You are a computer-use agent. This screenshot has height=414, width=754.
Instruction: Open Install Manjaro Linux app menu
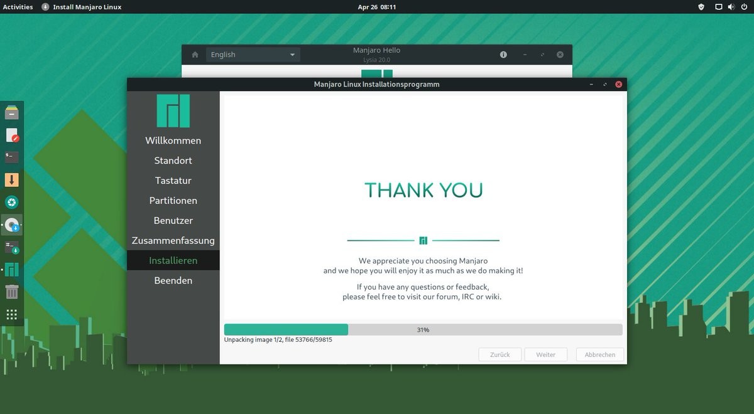[x=82, y=7]
